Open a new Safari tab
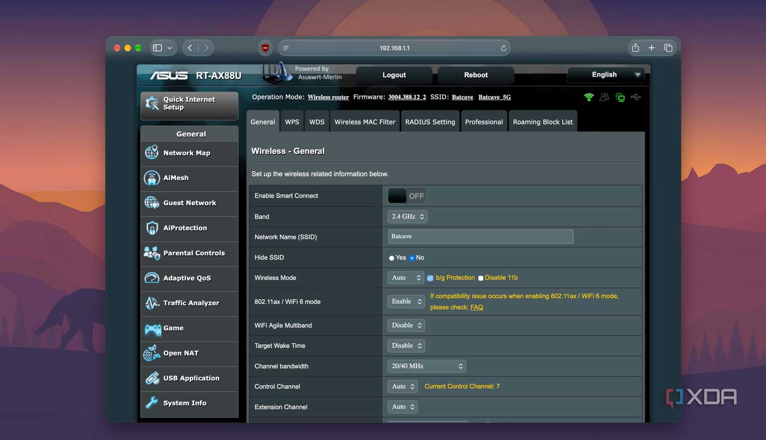This screenshot has width=766, height=440. [652, 48]
